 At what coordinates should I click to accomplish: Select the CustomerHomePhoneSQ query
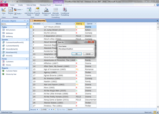(x=15, y=42)
